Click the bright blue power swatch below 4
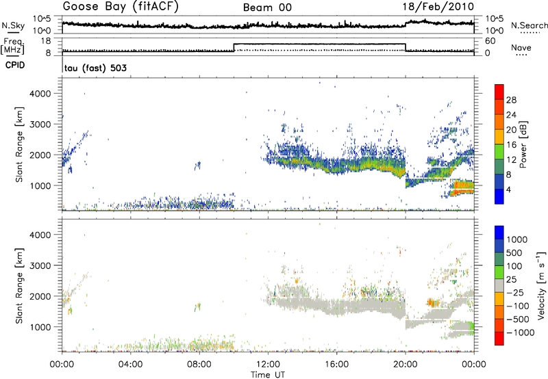The image size is (548, 379). 499,196
